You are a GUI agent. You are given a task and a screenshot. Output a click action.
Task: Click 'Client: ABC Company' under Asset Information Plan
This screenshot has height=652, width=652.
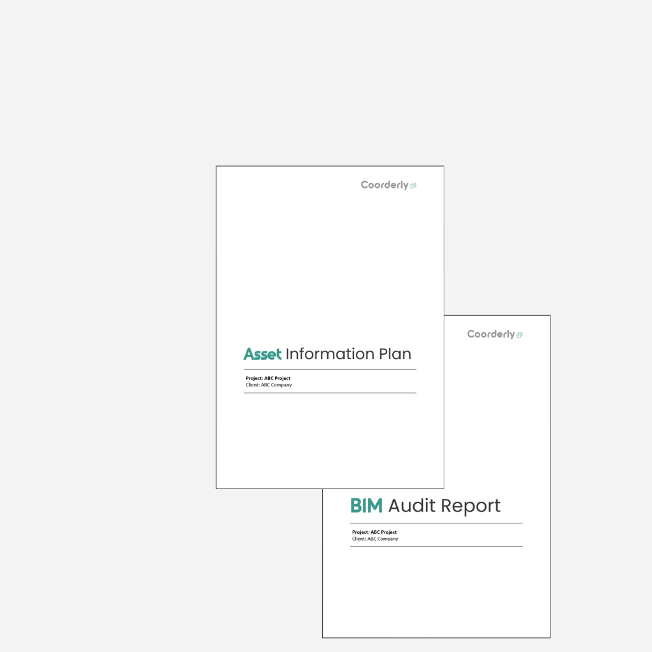click(269, 385)
